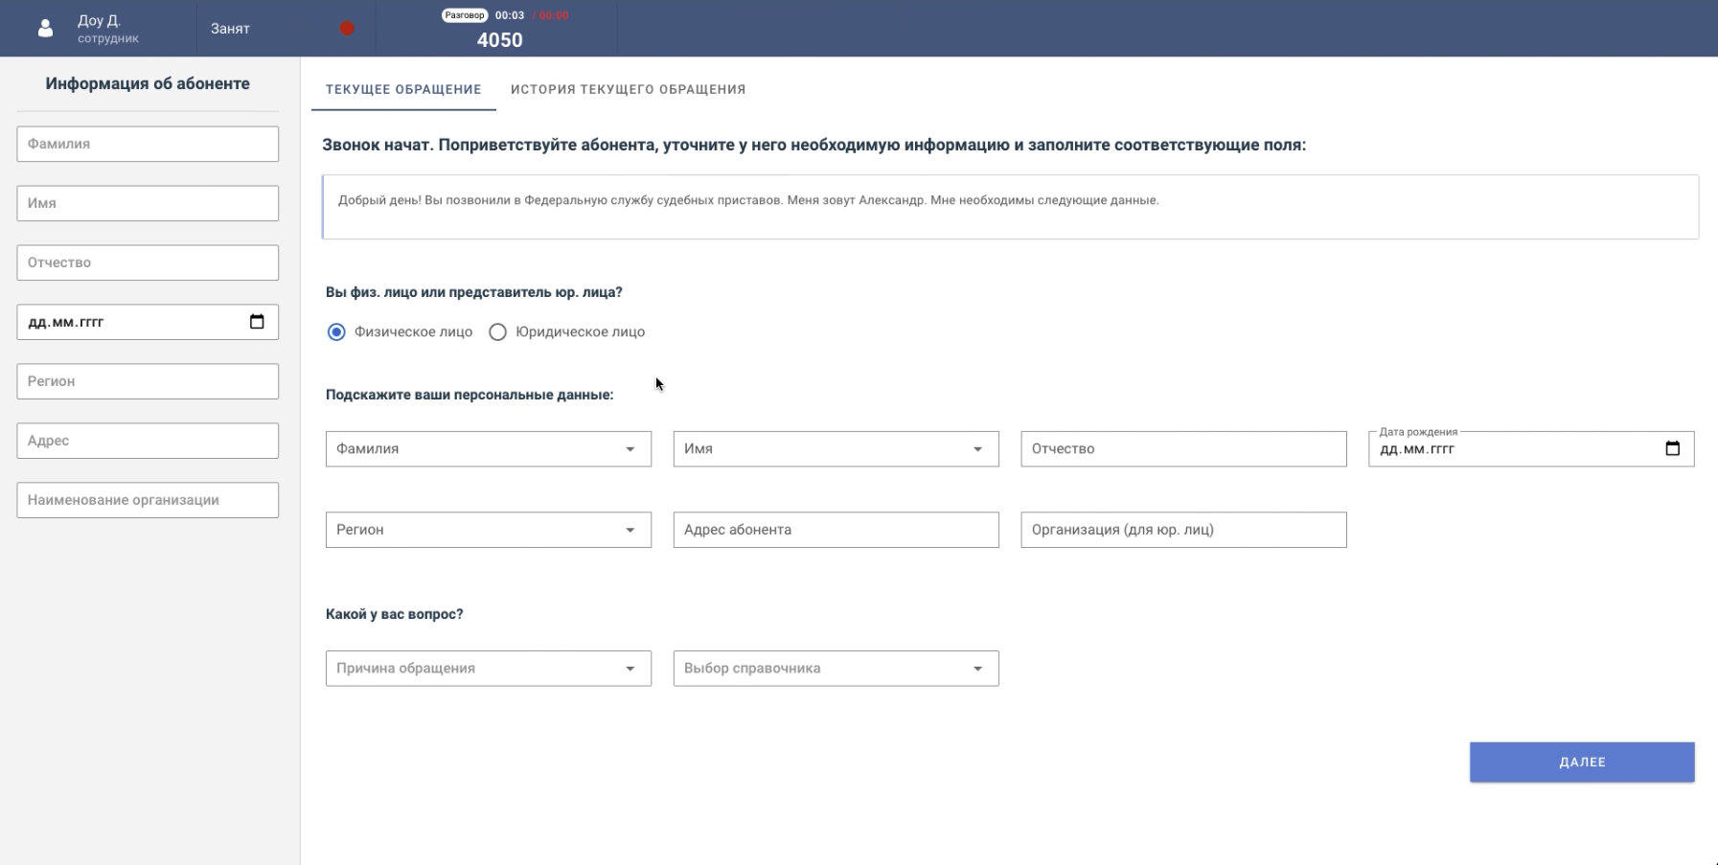Open the Дата рождения calendar picker icon
This screenshot has width=1718, height=865.
[x=1672, y=448]
